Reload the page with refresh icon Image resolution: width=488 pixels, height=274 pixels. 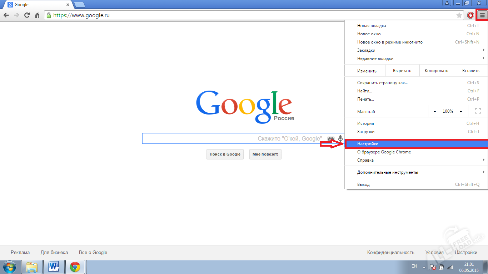pyautogui.click(x=27, y=15)
